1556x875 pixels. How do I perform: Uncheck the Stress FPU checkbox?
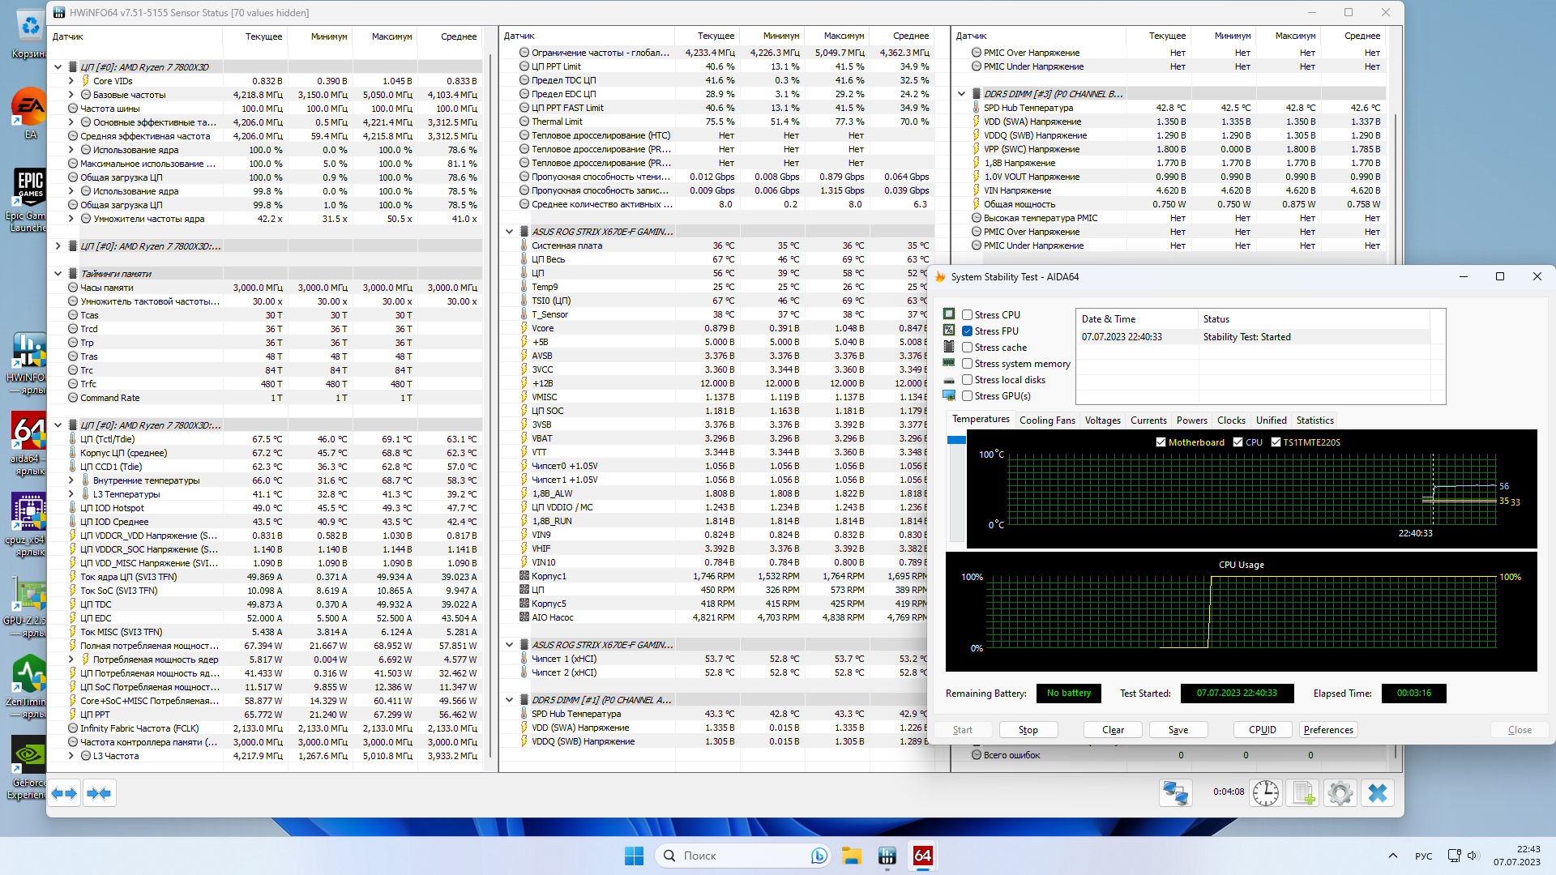(967, 331)
